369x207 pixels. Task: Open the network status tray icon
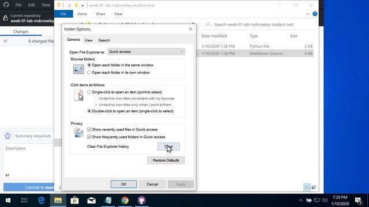(x=317, y=200)
